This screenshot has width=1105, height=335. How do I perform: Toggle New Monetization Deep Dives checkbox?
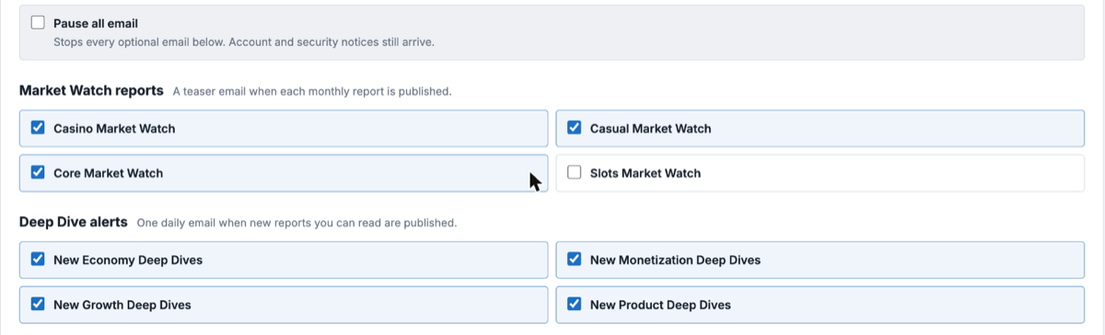point(575,260)
